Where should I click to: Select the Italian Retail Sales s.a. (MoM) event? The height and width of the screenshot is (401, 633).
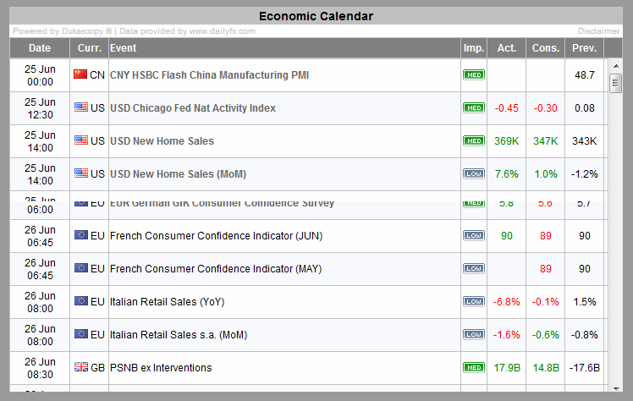179,335
